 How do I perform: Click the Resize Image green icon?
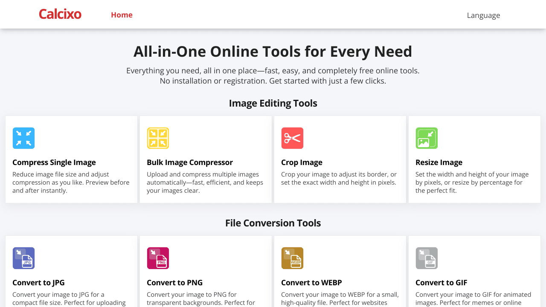tap(427, 138)
